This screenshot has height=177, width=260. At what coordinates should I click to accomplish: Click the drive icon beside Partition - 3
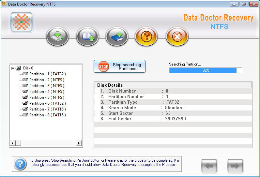(x=25, y=85)
